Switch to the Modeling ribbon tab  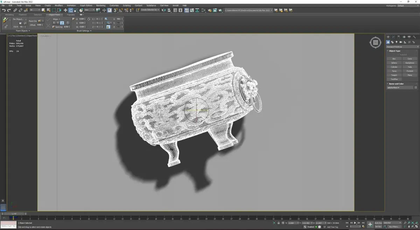[9, 15]
